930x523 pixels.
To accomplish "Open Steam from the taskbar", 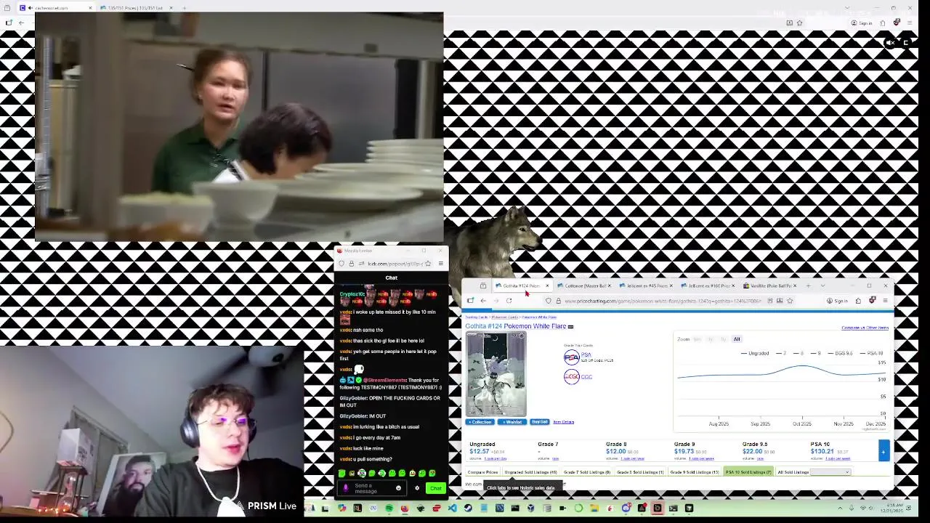I will pyautogui.click(x=468, y=508).
